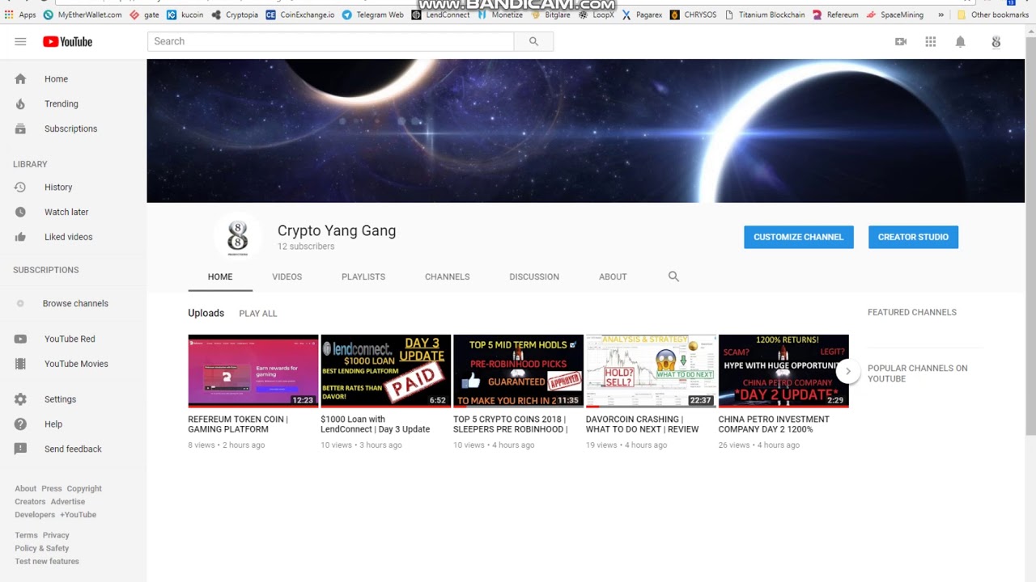Image resolution: width=1036 pixels, height=582 pixels.
Task: Open the YouTube apps grid icon
Action: 931,41
